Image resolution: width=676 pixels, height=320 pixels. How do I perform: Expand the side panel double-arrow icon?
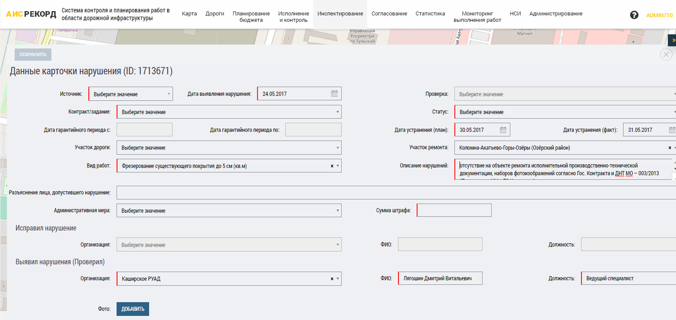(x=673, y=40)
